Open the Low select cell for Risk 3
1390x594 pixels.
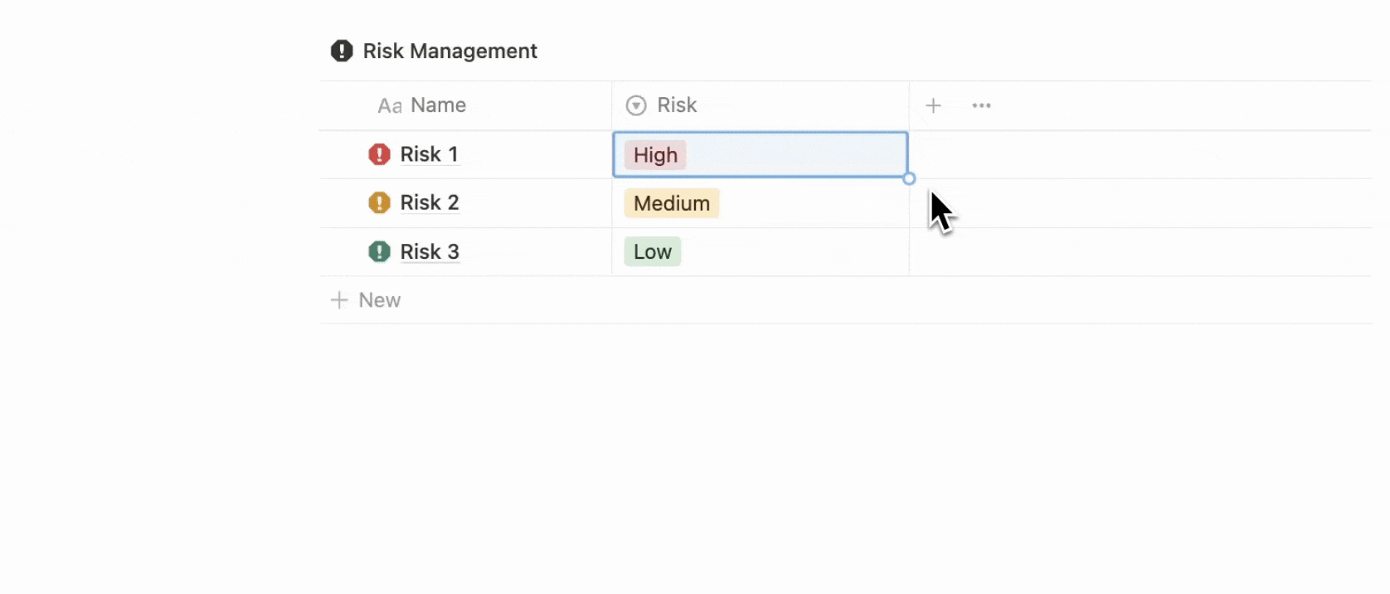[x=760, y=251]
